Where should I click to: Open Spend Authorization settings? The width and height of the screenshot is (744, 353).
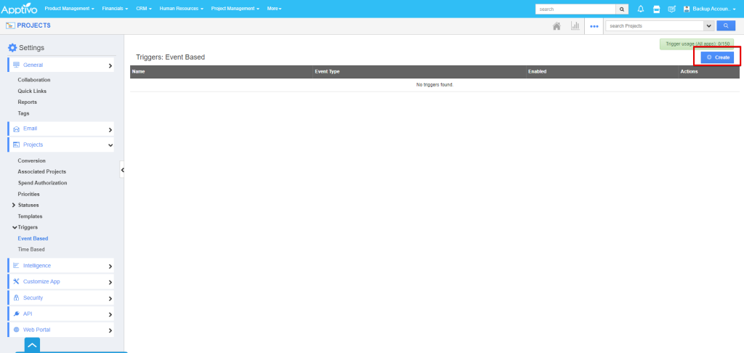tap(42, 183)
